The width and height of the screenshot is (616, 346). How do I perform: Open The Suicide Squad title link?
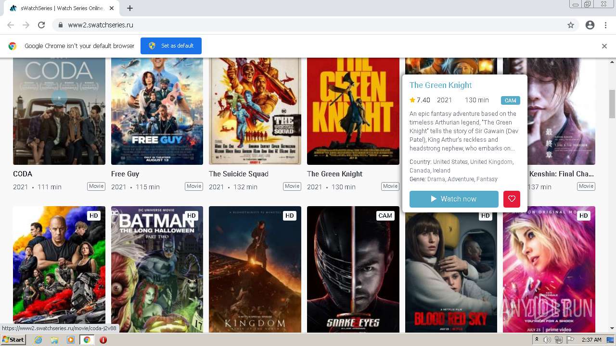(239, 174)
